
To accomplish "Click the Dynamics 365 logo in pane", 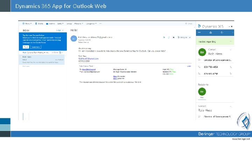I will [199, 26].
